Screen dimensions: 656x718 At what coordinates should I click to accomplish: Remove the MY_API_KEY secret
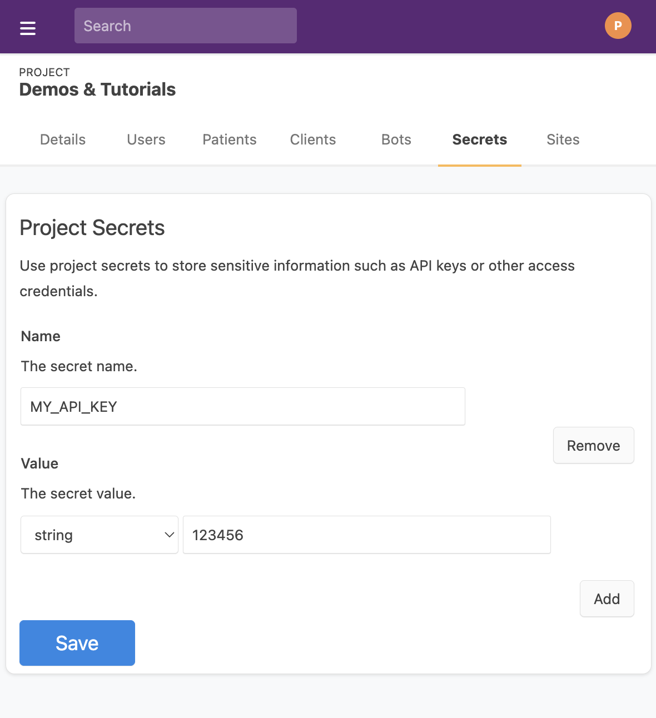click(593, 445)
